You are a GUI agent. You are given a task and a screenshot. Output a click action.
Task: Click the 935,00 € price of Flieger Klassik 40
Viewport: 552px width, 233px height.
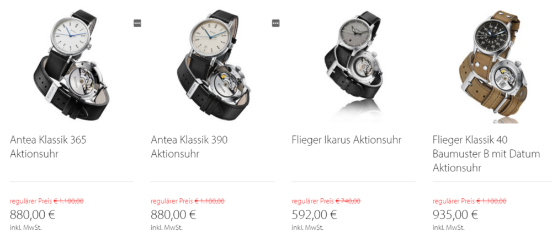455,214
